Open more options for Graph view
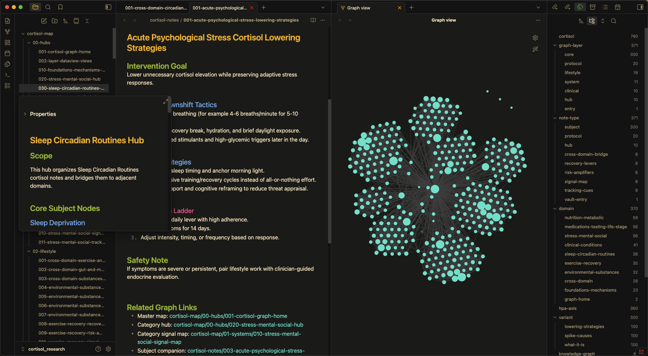 coord(538,20)
